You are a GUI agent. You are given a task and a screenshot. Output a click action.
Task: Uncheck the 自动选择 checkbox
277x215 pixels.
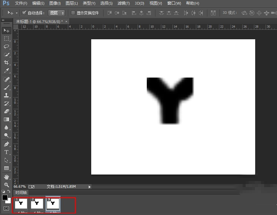click(25, 13)
